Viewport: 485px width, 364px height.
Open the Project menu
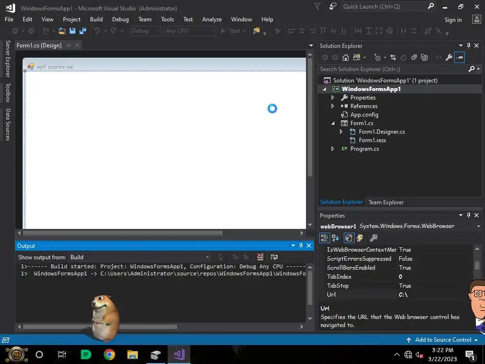72,19
